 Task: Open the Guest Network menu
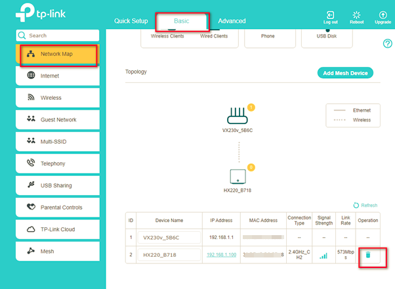pyautogui.click(x=58, y=120)
